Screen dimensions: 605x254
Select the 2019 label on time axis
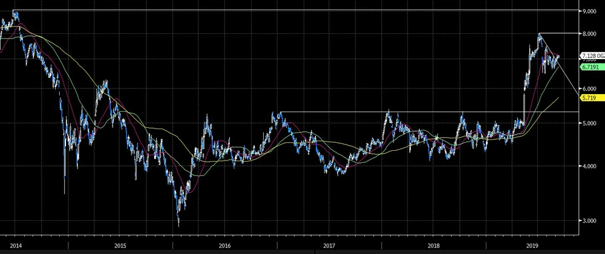pyautogui.click(x=532, y=246)
